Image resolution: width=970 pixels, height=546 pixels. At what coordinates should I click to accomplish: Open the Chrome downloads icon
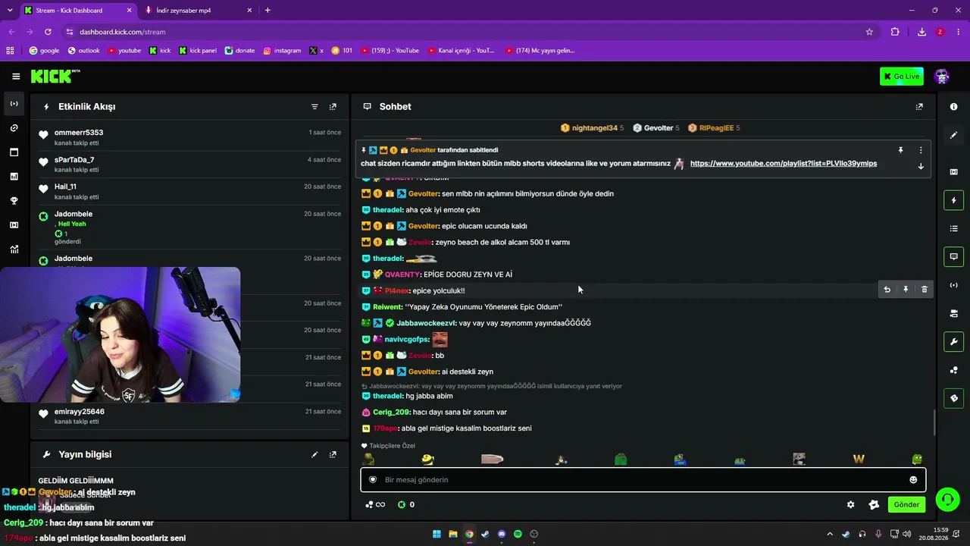click(x=921, y=32)
